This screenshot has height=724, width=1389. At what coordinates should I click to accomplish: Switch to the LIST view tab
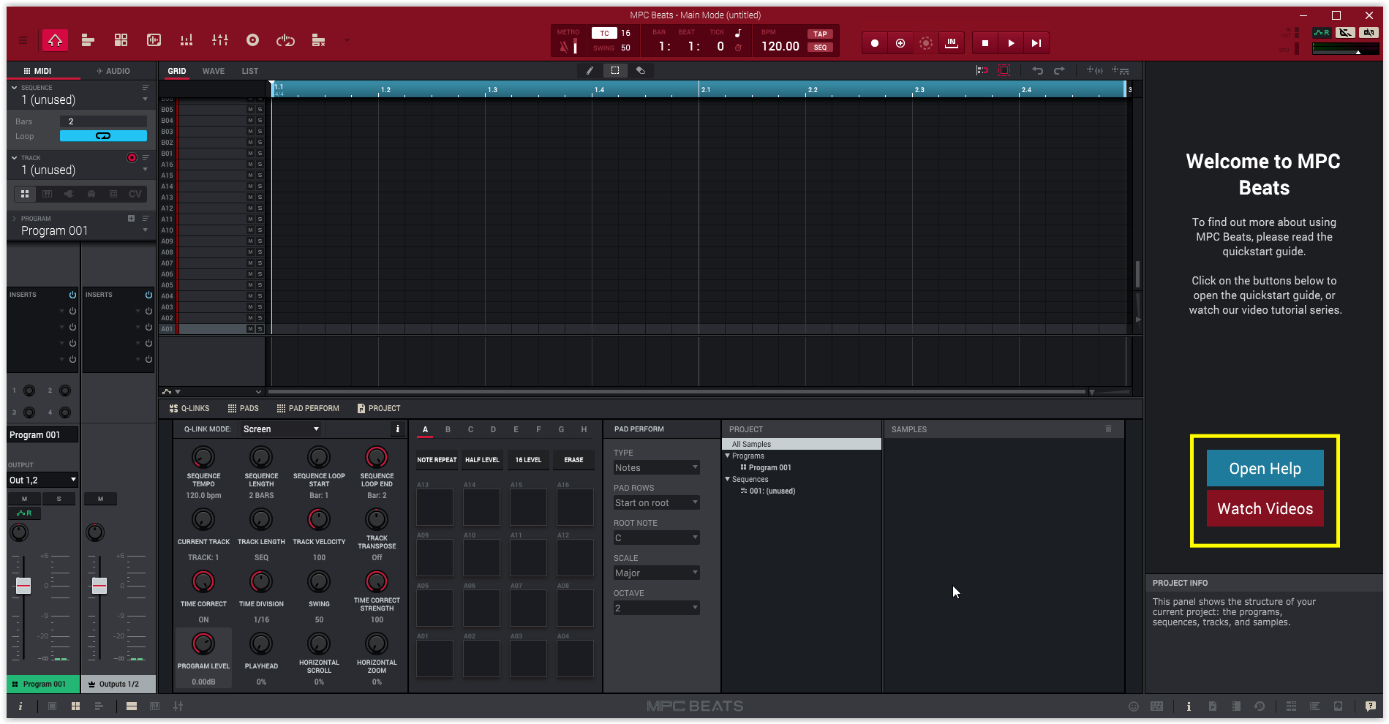[x=250, y=71]
